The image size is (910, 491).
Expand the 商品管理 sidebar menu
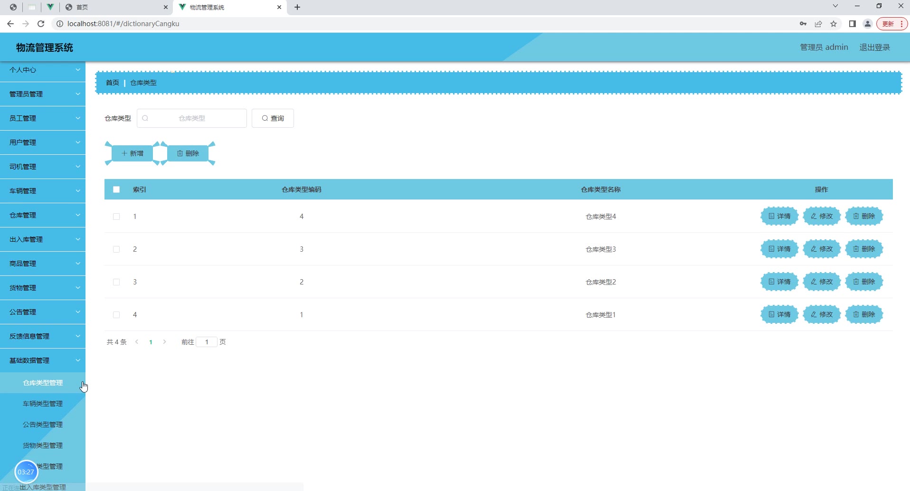tap(43, 264)
